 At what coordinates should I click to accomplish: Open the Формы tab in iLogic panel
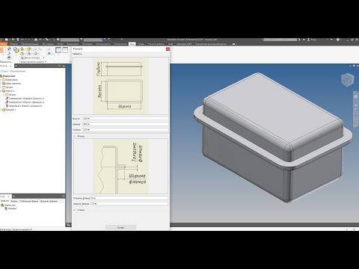point(14,201)
